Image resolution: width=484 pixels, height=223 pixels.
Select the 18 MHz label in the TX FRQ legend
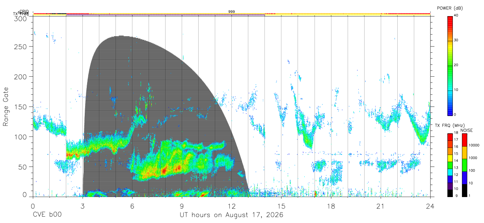click(456, 133)
